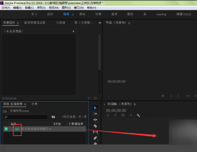Pick the Ripple Edit tool
The image size is (197, 152).
[x=95, y=120]
